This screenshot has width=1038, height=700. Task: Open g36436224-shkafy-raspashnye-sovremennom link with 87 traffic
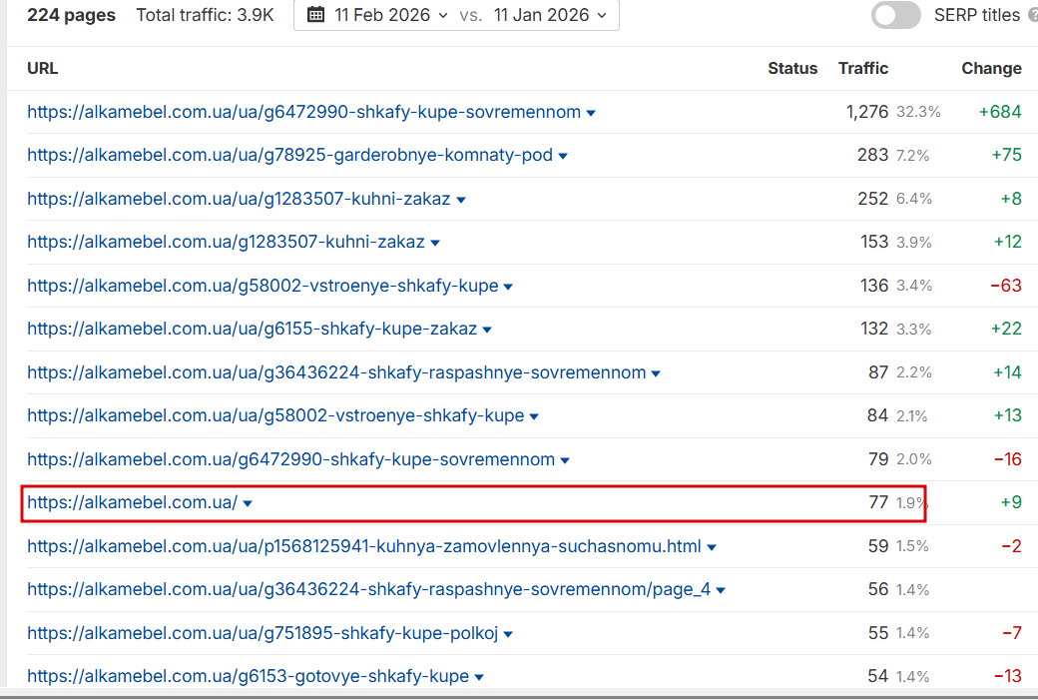[x=336, y=372]
